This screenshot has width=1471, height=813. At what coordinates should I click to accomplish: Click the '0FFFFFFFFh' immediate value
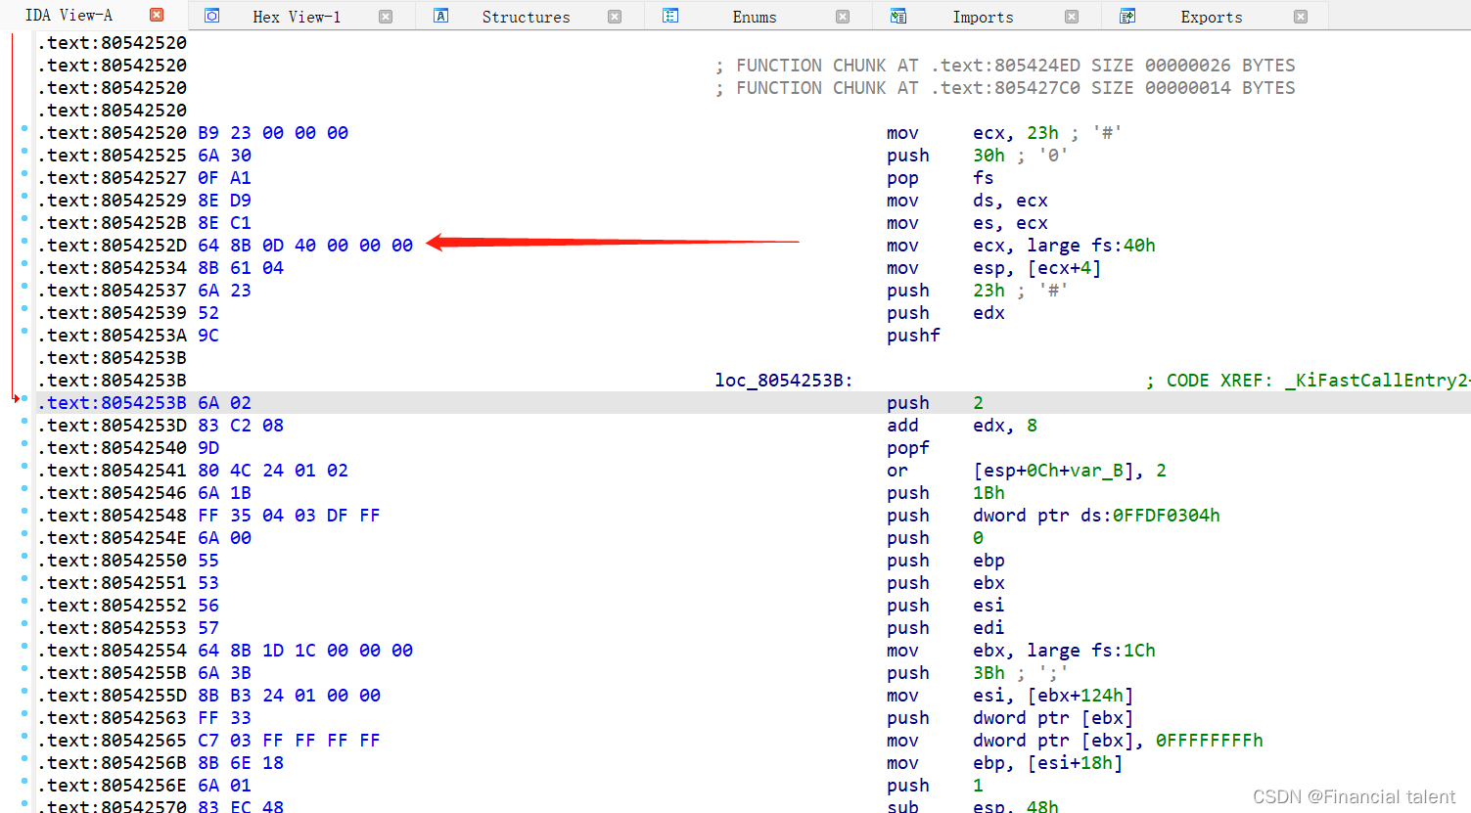coord(1210,741)
